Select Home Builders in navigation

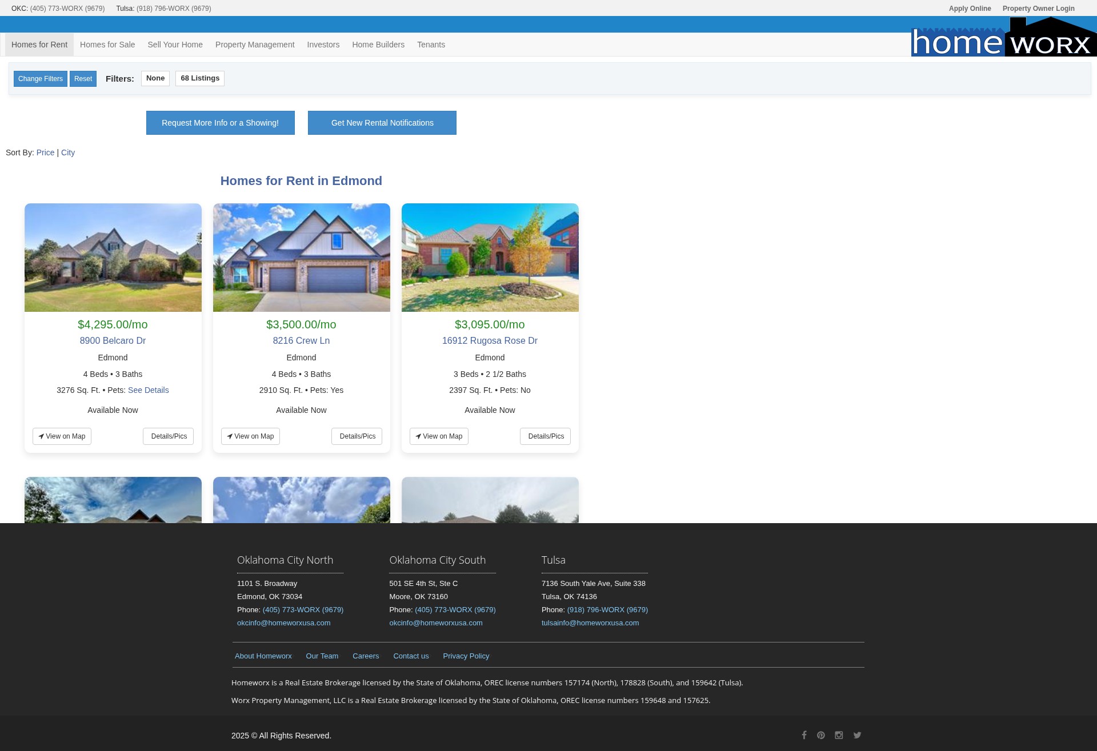(378, 45)
